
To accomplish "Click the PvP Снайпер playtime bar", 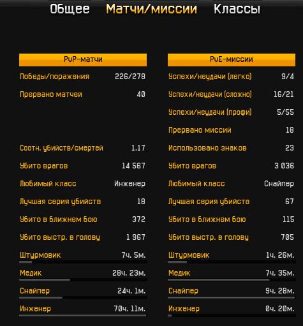I will [x=83, y=298].
